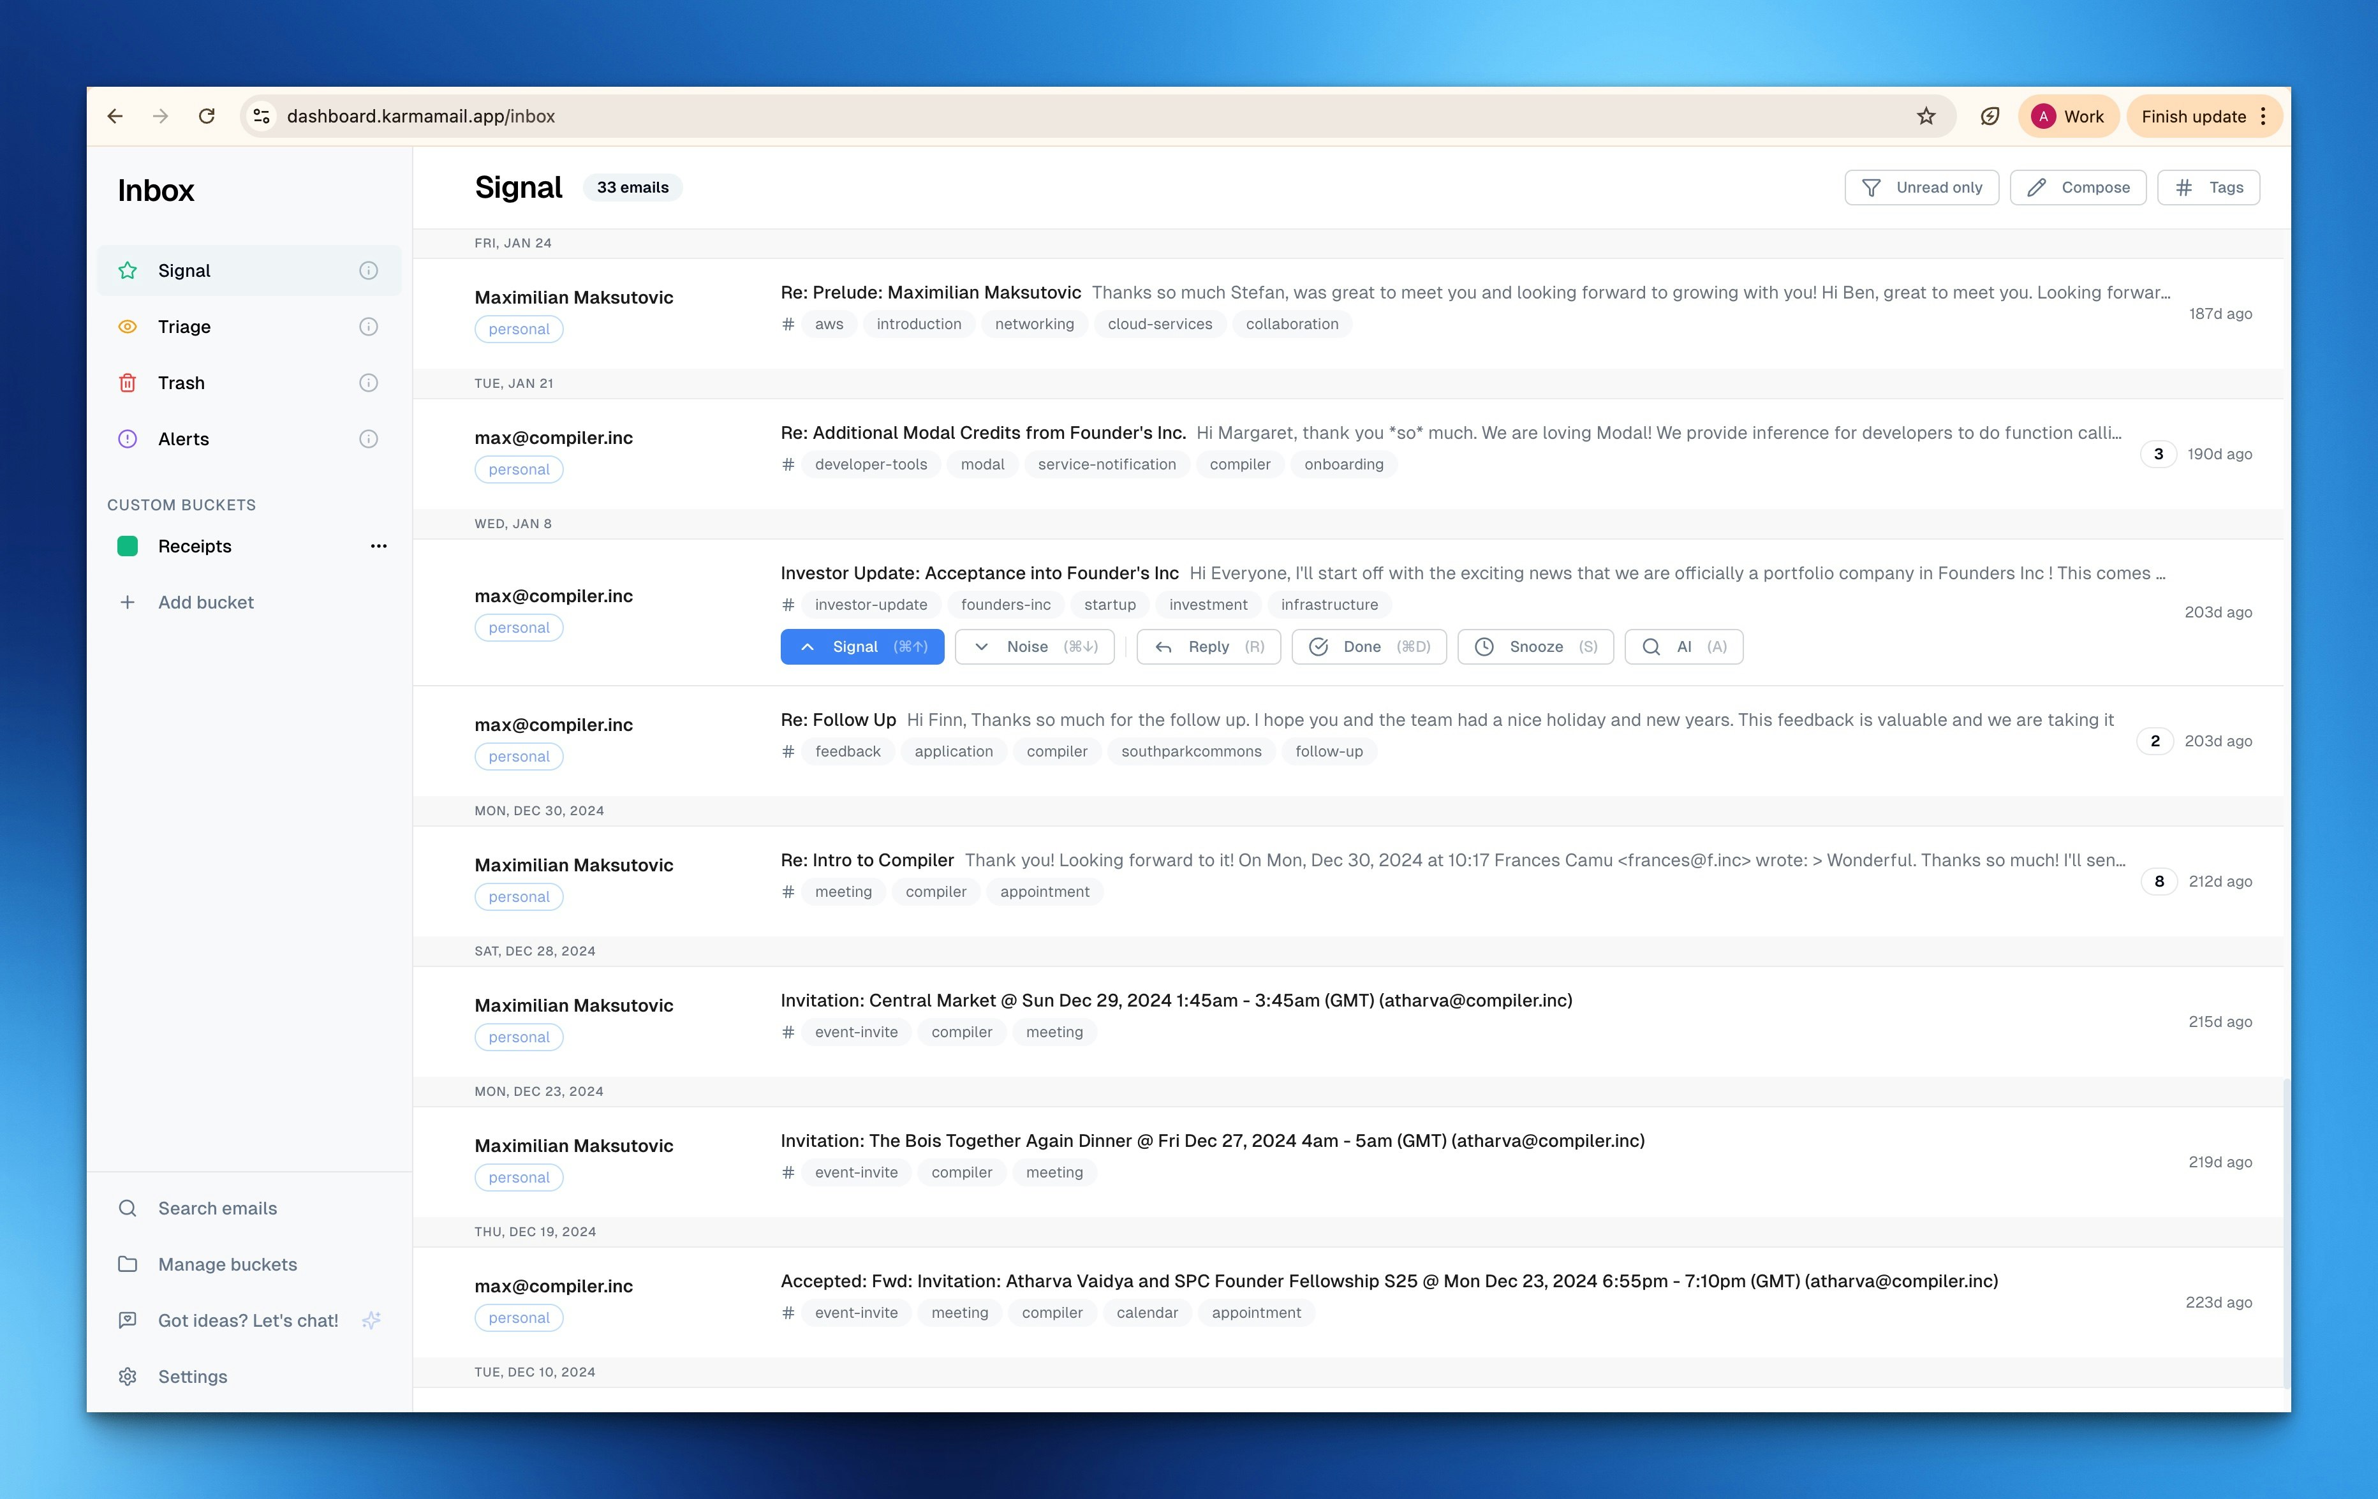The image size is (2378, 1499).
Task: Open the Triage inbox section
Action: tap(185, 327)
